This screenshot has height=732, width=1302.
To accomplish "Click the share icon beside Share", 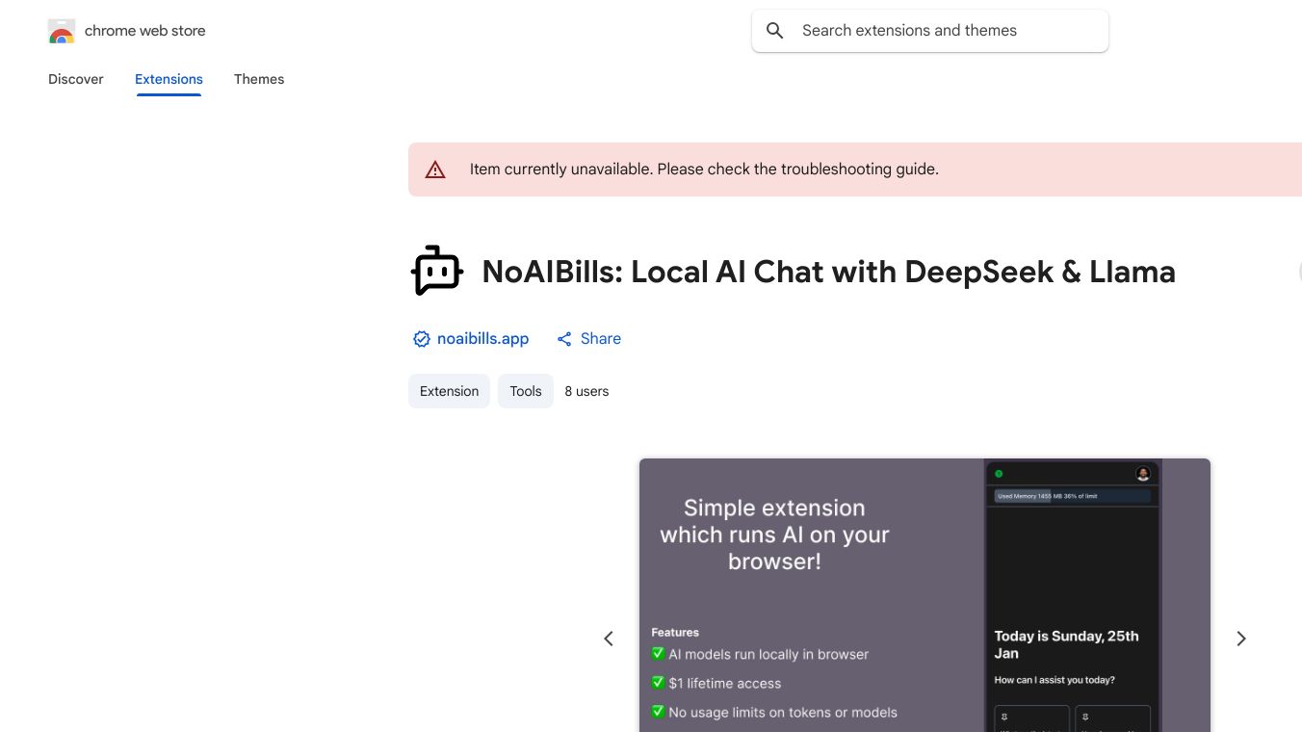I will click(564, 339).
